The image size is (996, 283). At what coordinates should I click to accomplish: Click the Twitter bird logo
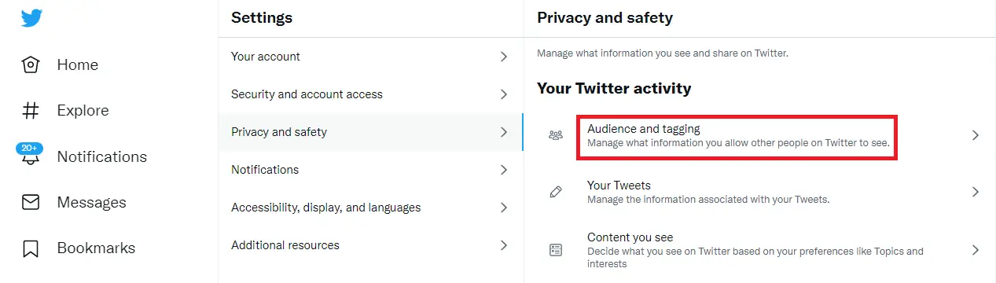tap(31, 18)
